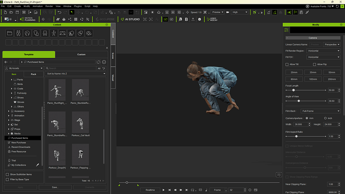Open the Film Back Full-Frame dropdown
Image resolution: width=345 pixels, height=194 pixels.
[320, 111]
